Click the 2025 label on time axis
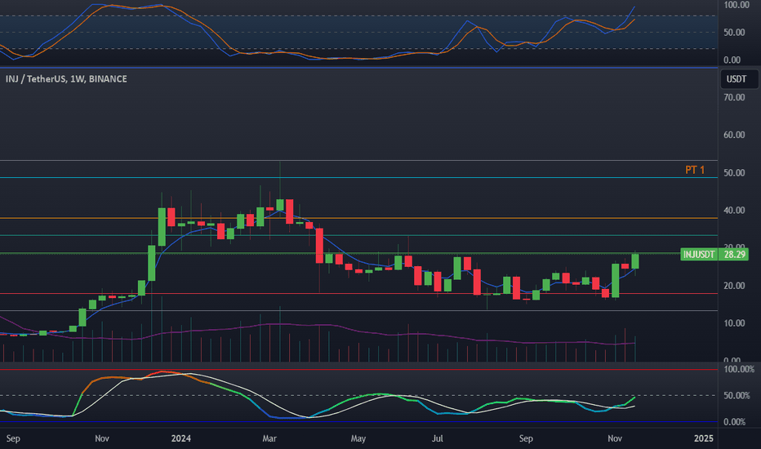761x449 pixels. point(704,438)
